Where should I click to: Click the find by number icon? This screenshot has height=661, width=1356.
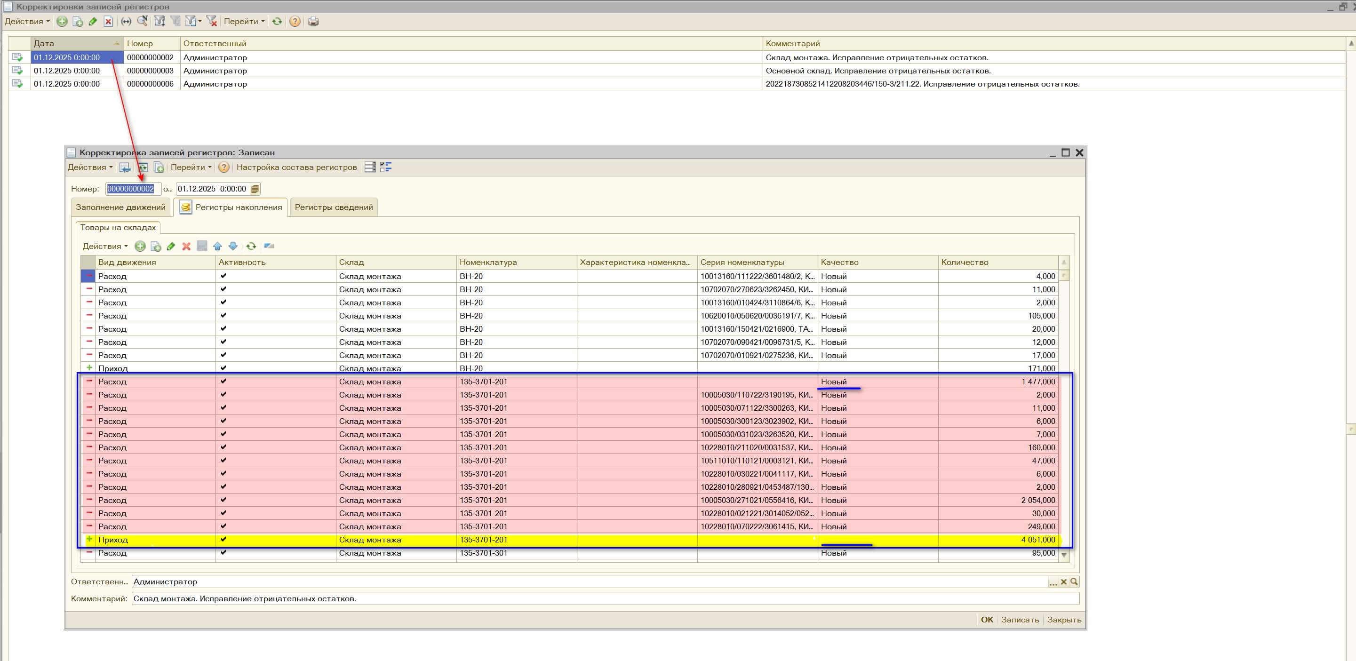142,22
